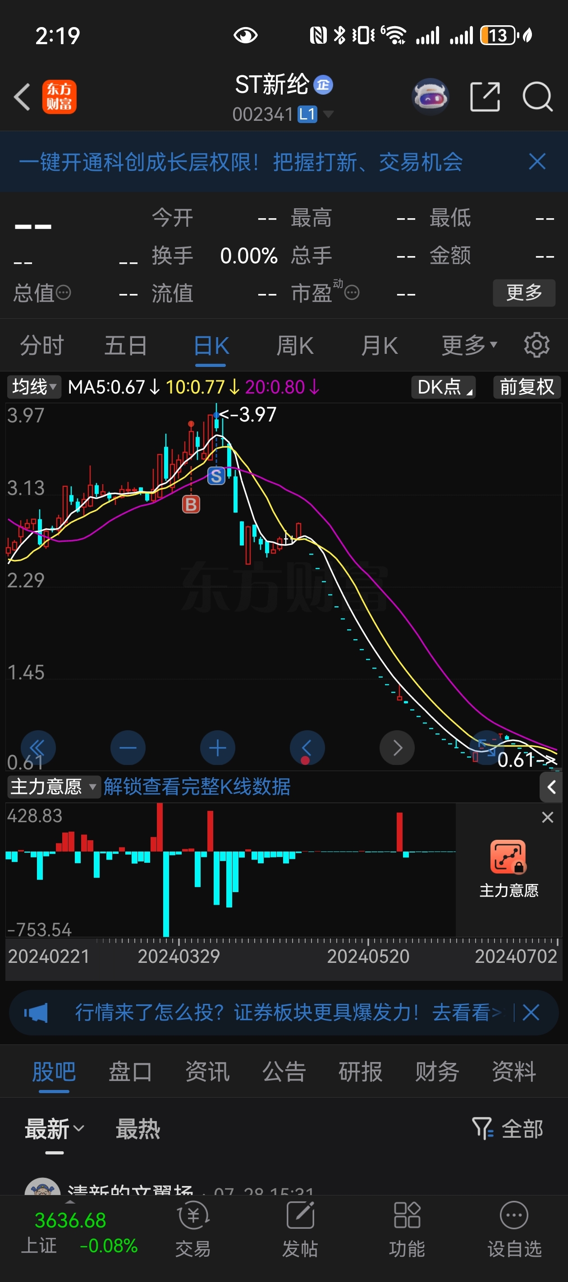This screenshot has height=1282, width=568.
Task: Tap the info icon next to 市盈
Action: (352, 293)
